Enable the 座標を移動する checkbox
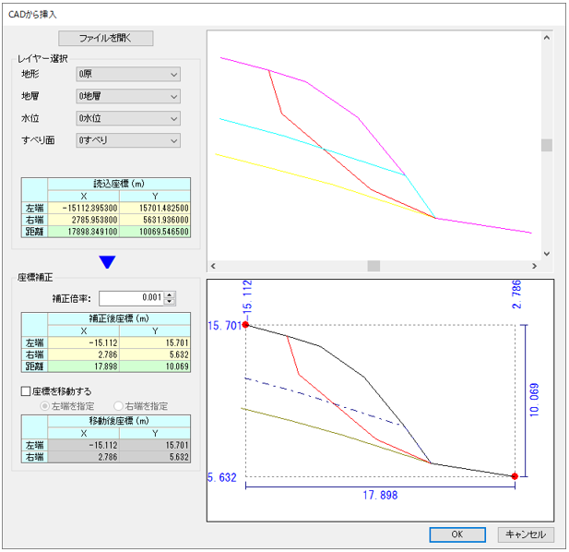 pyautogui.click(x=26, y=391)
